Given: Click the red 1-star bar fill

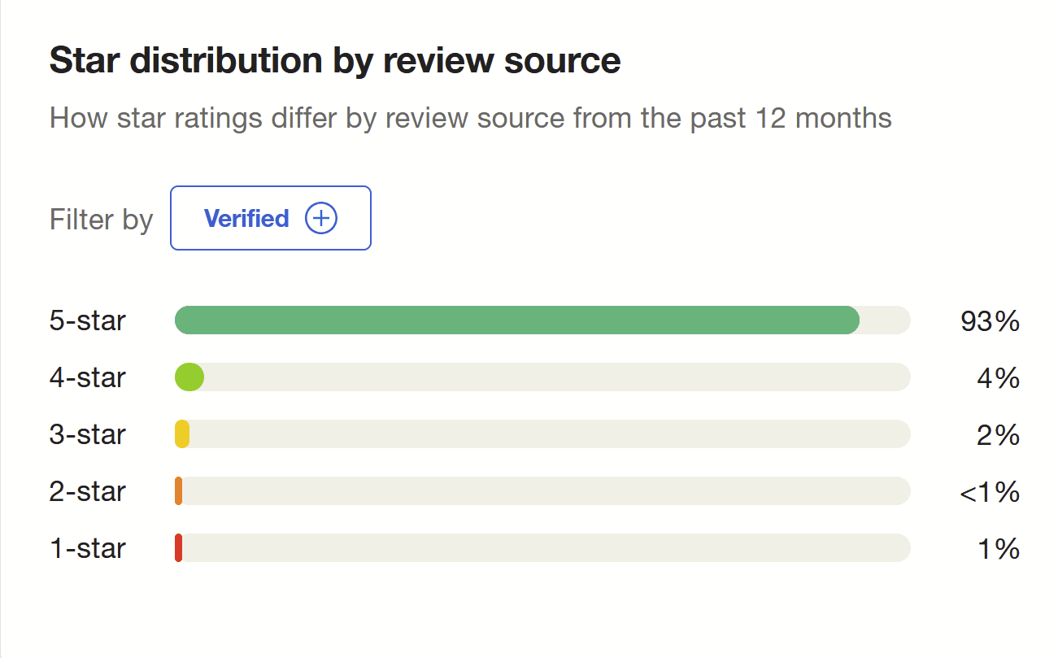Looking at the screenshot, I should 179,548.
